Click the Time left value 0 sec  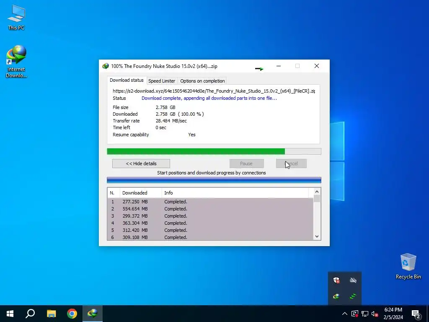pos(161,127)
